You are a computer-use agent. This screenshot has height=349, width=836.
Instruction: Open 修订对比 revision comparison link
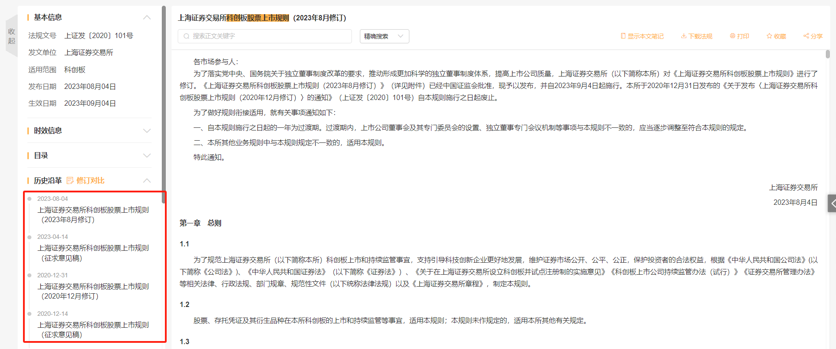tap(90, 180)
